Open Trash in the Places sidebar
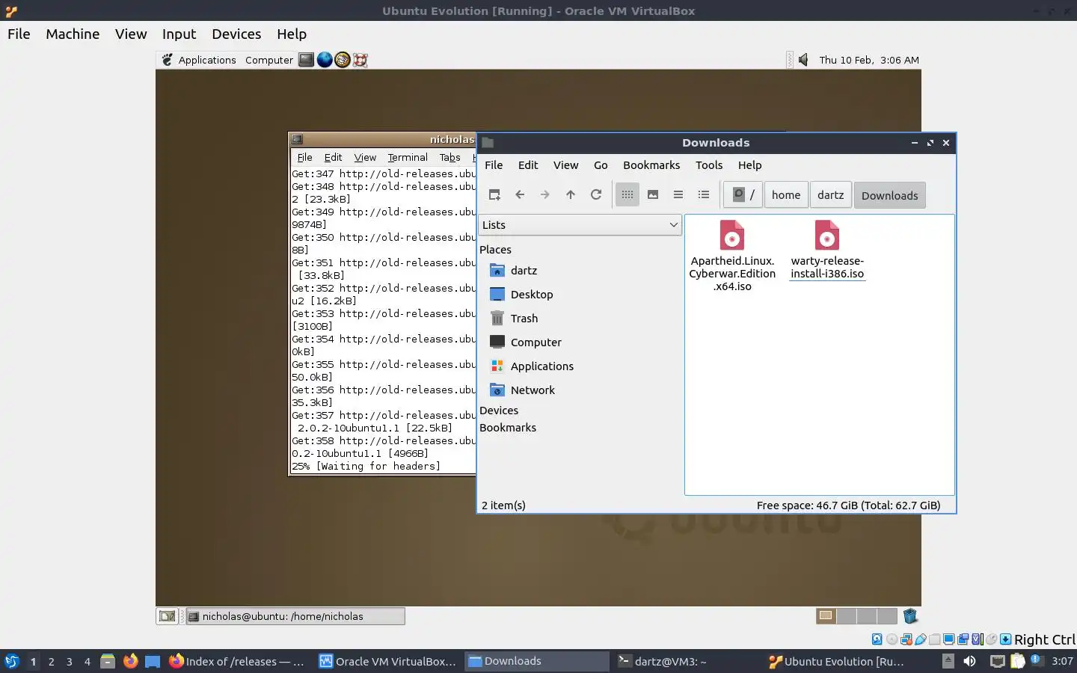 pyautogui.click(x=514, y=319)
